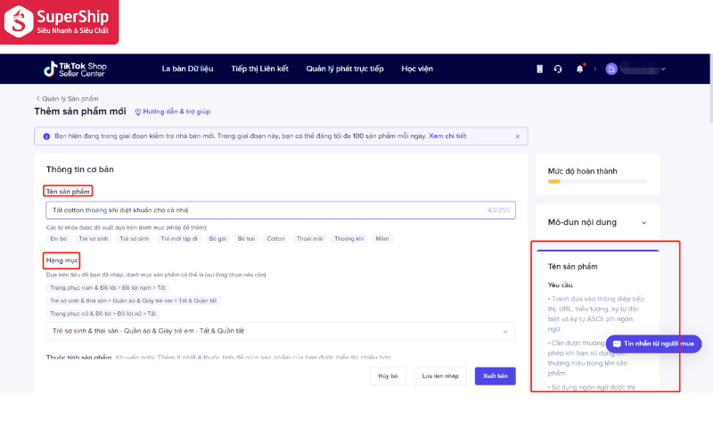Add keyword tag Em bé
The width and height of the screenshot is (713, 446).
coord(58,238)
